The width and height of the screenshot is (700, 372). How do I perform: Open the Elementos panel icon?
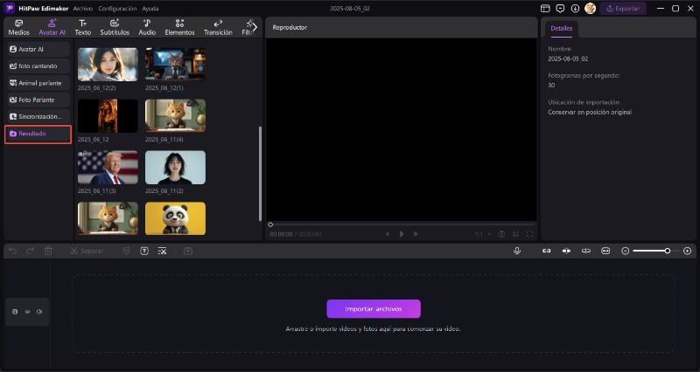pyautogui.click(x=179, y=27)
